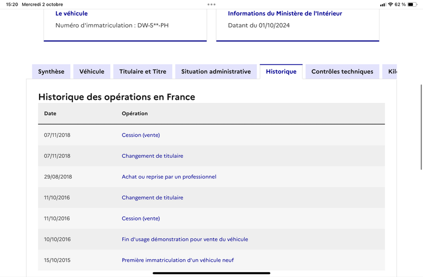Screen dimensions: 423x277
Task: Open the 07/11/2018 Changement de titulaire entry
Action: [152, 156]
